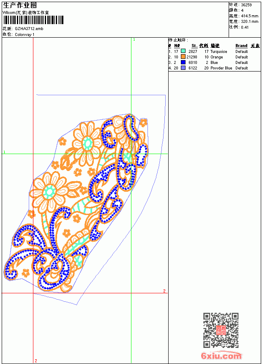
Task: Click the Turquoise color swatch
Action: coord(183,51)
